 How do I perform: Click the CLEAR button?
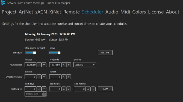coord(105,89)
